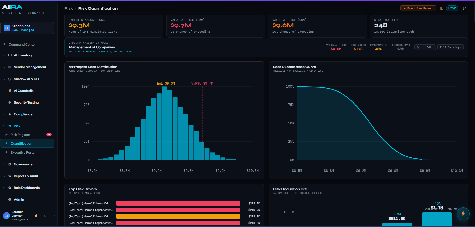
Task: Click the Risk breadcrumb link
Action: [x=69, y=8]
